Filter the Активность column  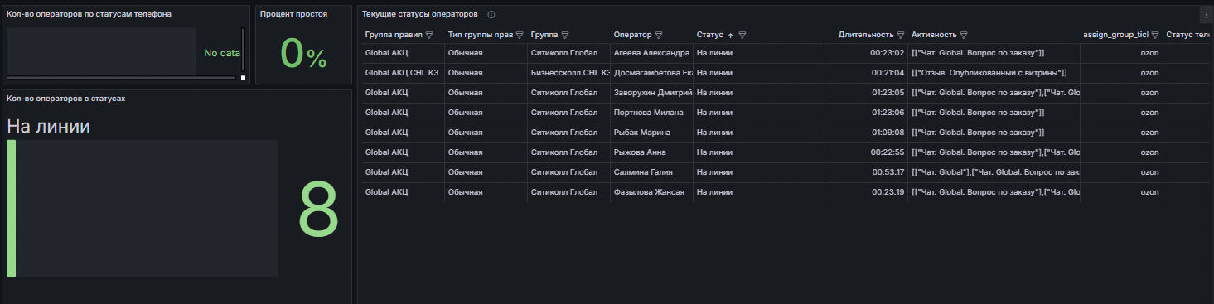coord(965,36)
